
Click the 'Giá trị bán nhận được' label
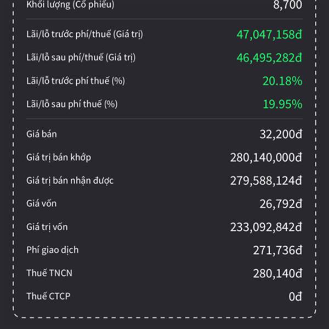(x=70, y=180)
